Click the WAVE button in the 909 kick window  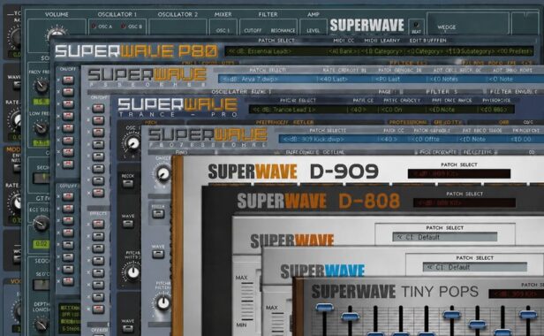158,255
